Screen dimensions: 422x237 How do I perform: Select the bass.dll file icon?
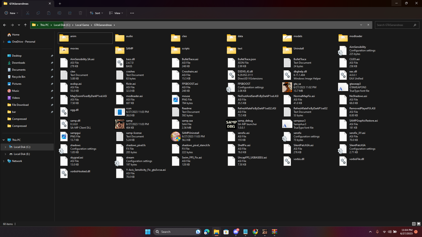[119, 63]
